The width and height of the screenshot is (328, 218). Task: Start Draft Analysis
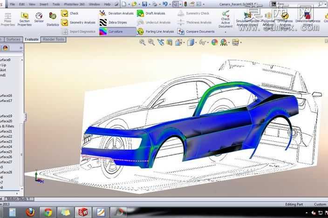point(151,13)
